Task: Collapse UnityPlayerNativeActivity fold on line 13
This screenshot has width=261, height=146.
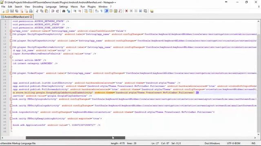Action: (x=11, y=47)
